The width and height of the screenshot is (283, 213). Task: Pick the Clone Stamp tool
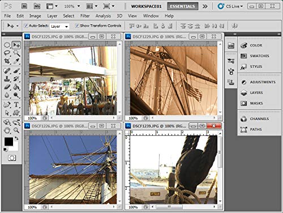[x=7, y=79]
